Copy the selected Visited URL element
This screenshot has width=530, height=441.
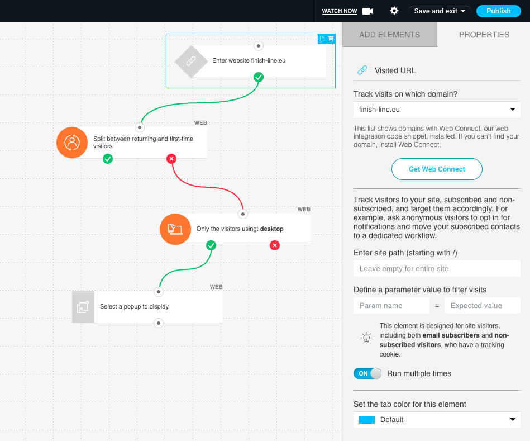[321, 39]
